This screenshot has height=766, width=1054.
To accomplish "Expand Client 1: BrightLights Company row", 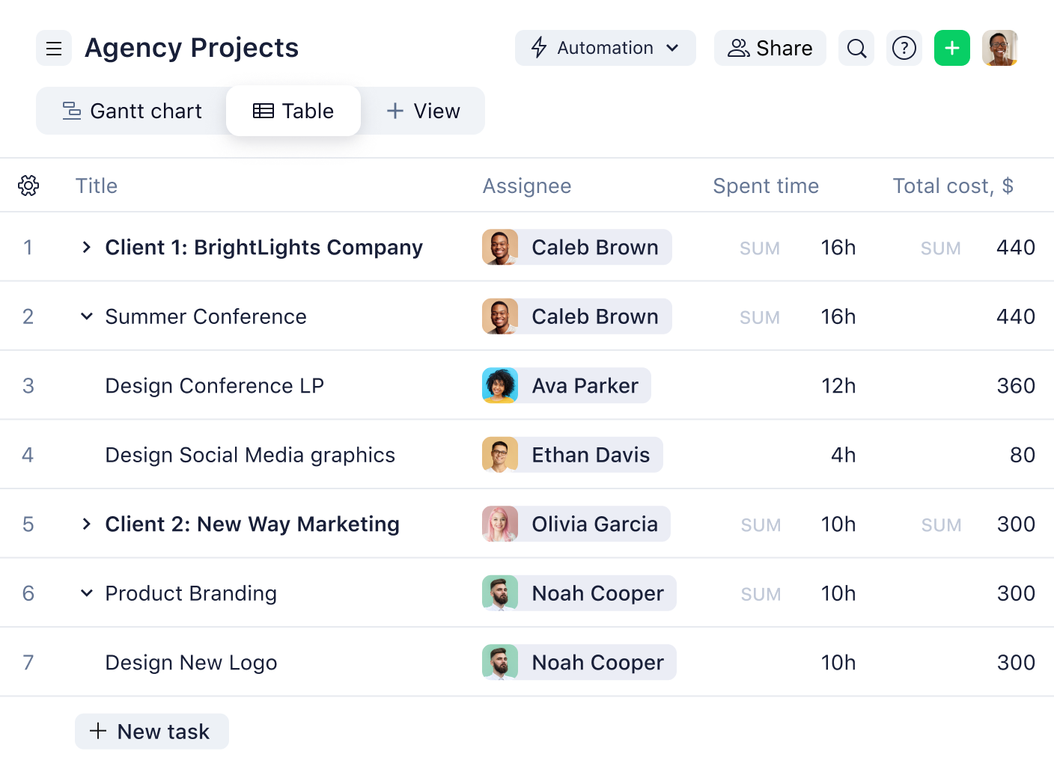I will [85, 247].
